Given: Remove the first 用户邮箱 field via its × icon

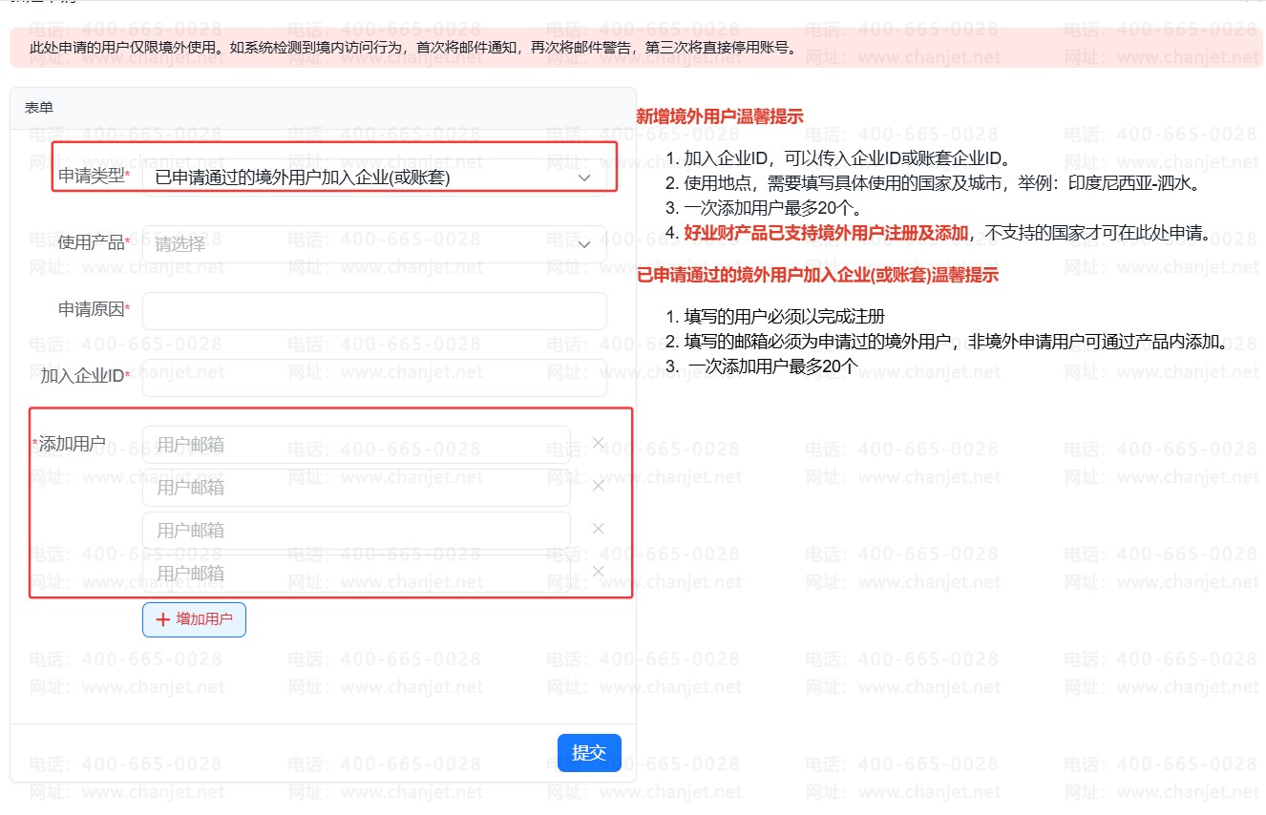Looking at the screenshot, I should click(597, 443).
